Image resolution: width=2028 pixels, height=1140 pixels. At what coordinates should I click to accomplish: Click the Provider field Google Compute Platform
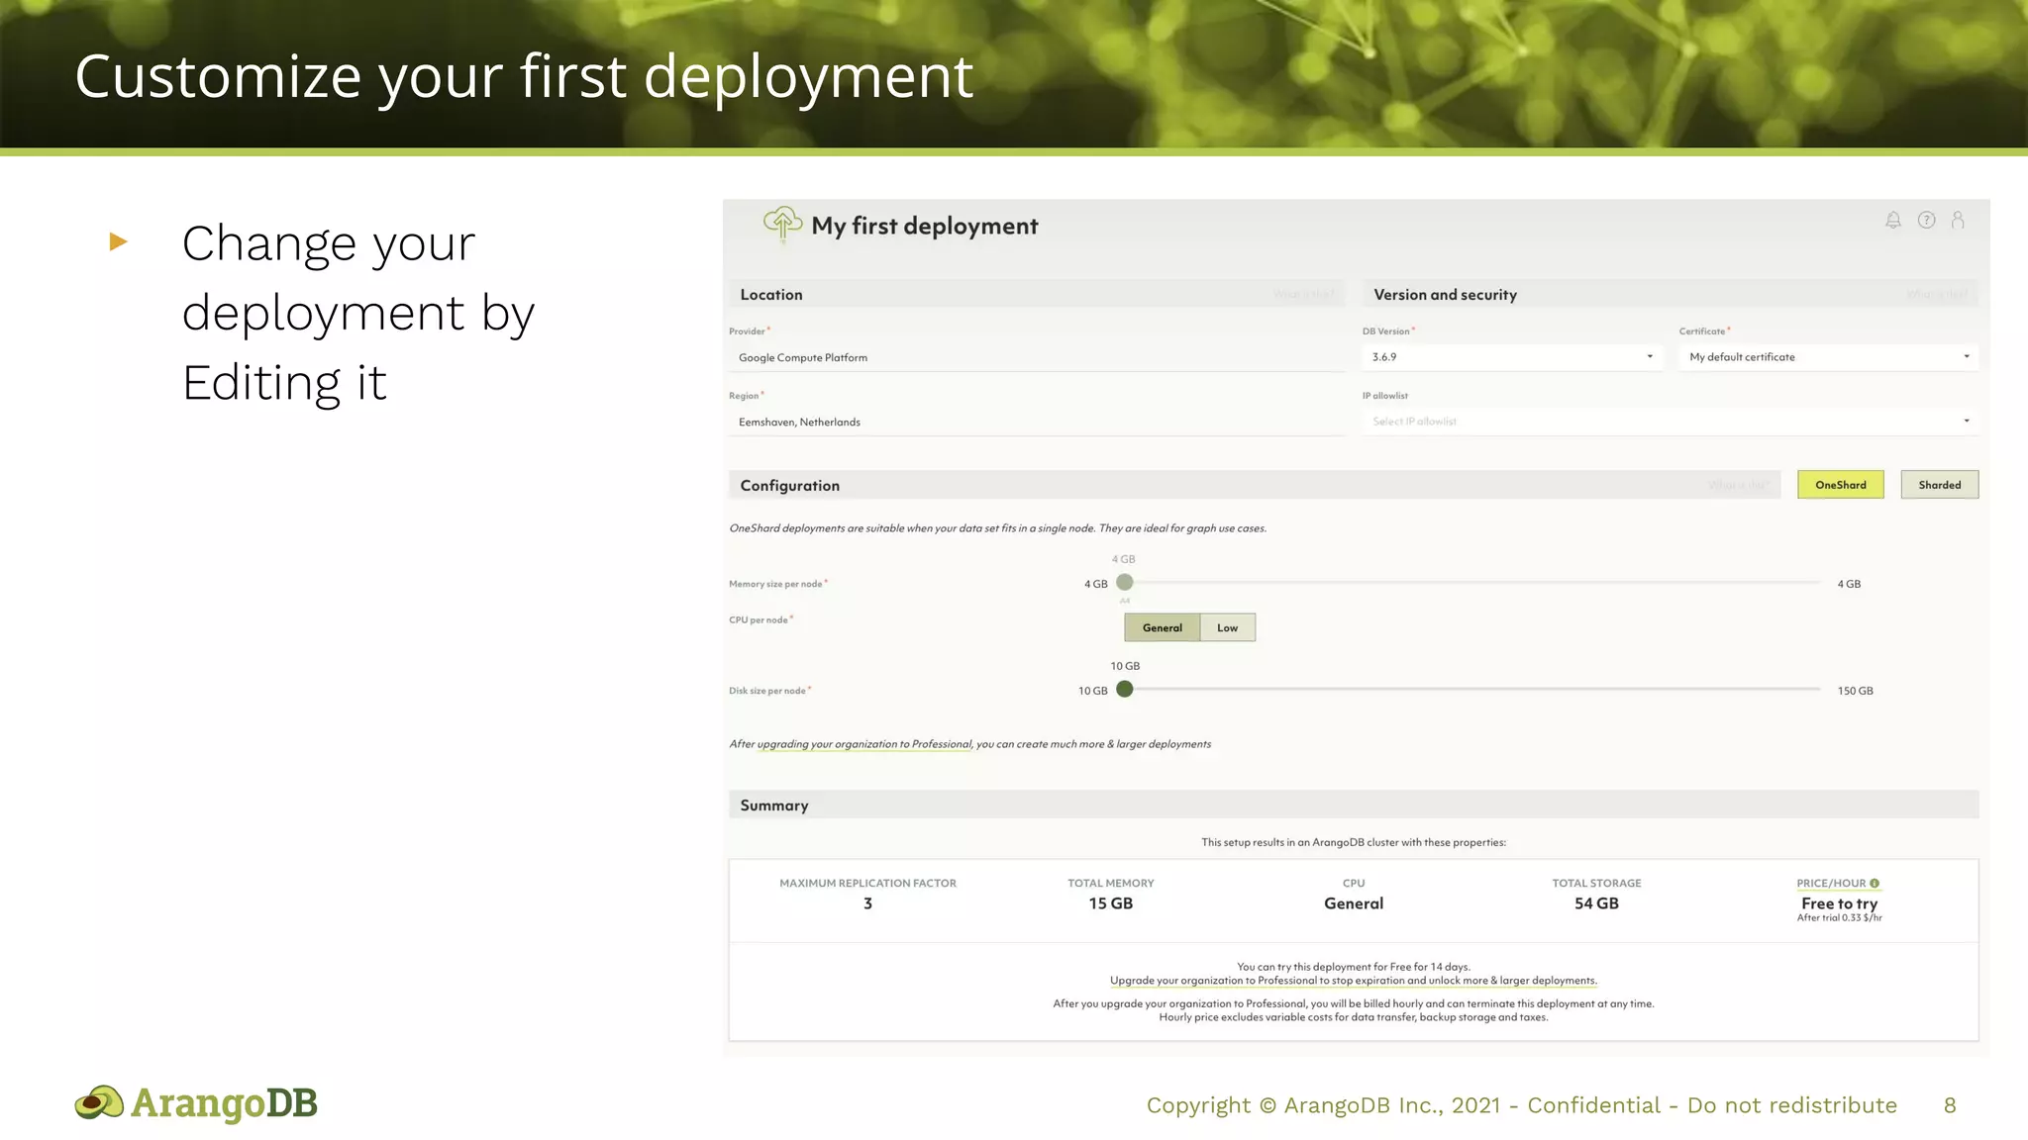pos(1037,357)
